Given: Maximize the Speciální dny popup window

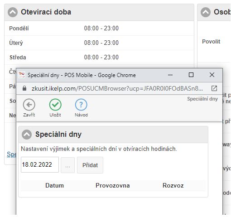Looking at the screenshot, I should pyautogui.click(x=191, y=75).
